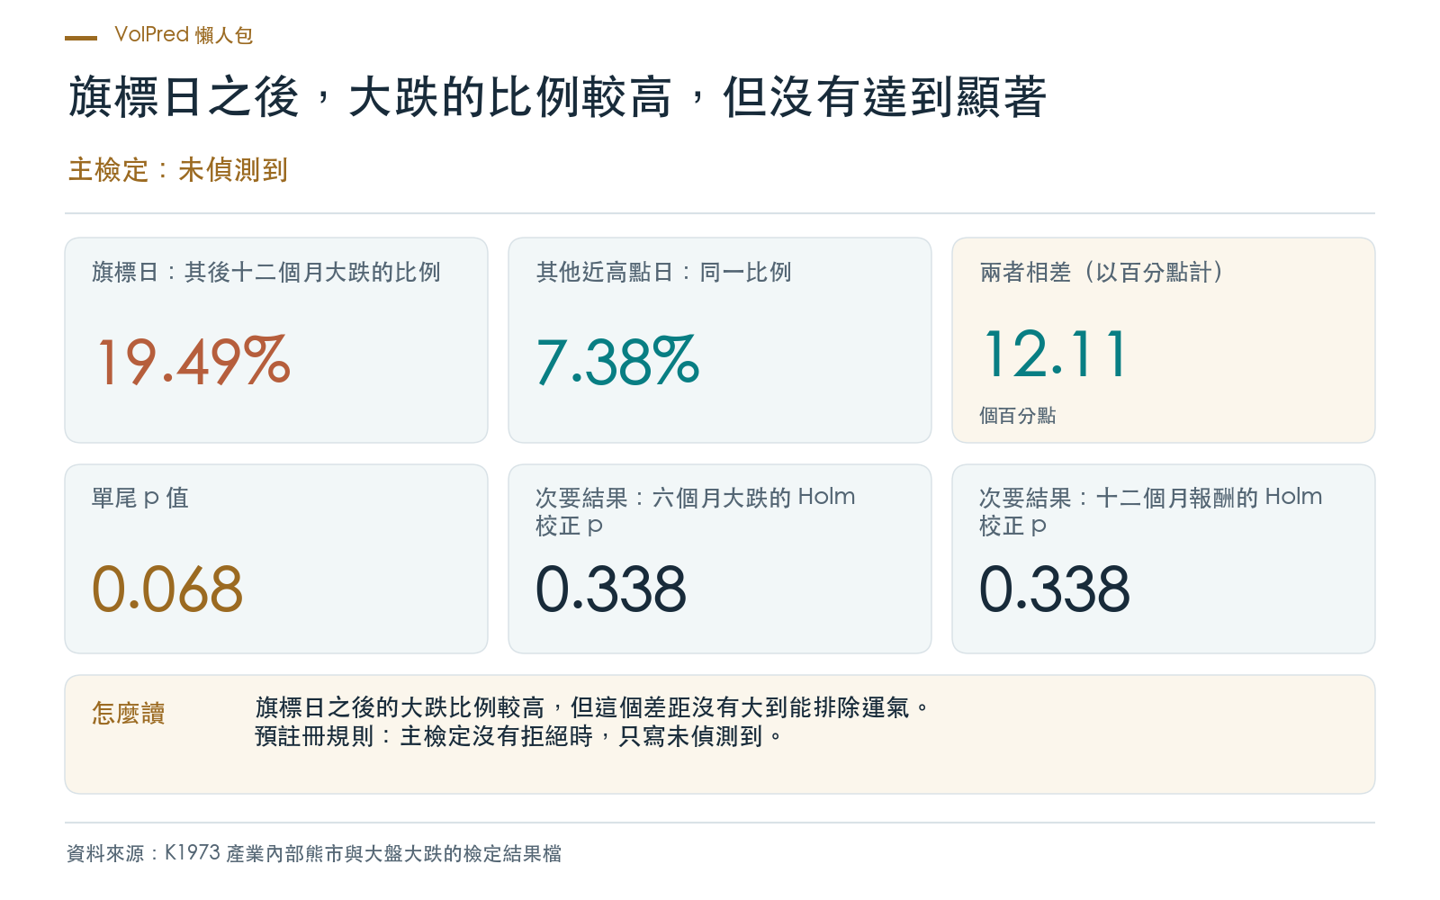Click the subtitle 主檢定：未偵測到
1440x900 pixels.
[x=178, y=170]
